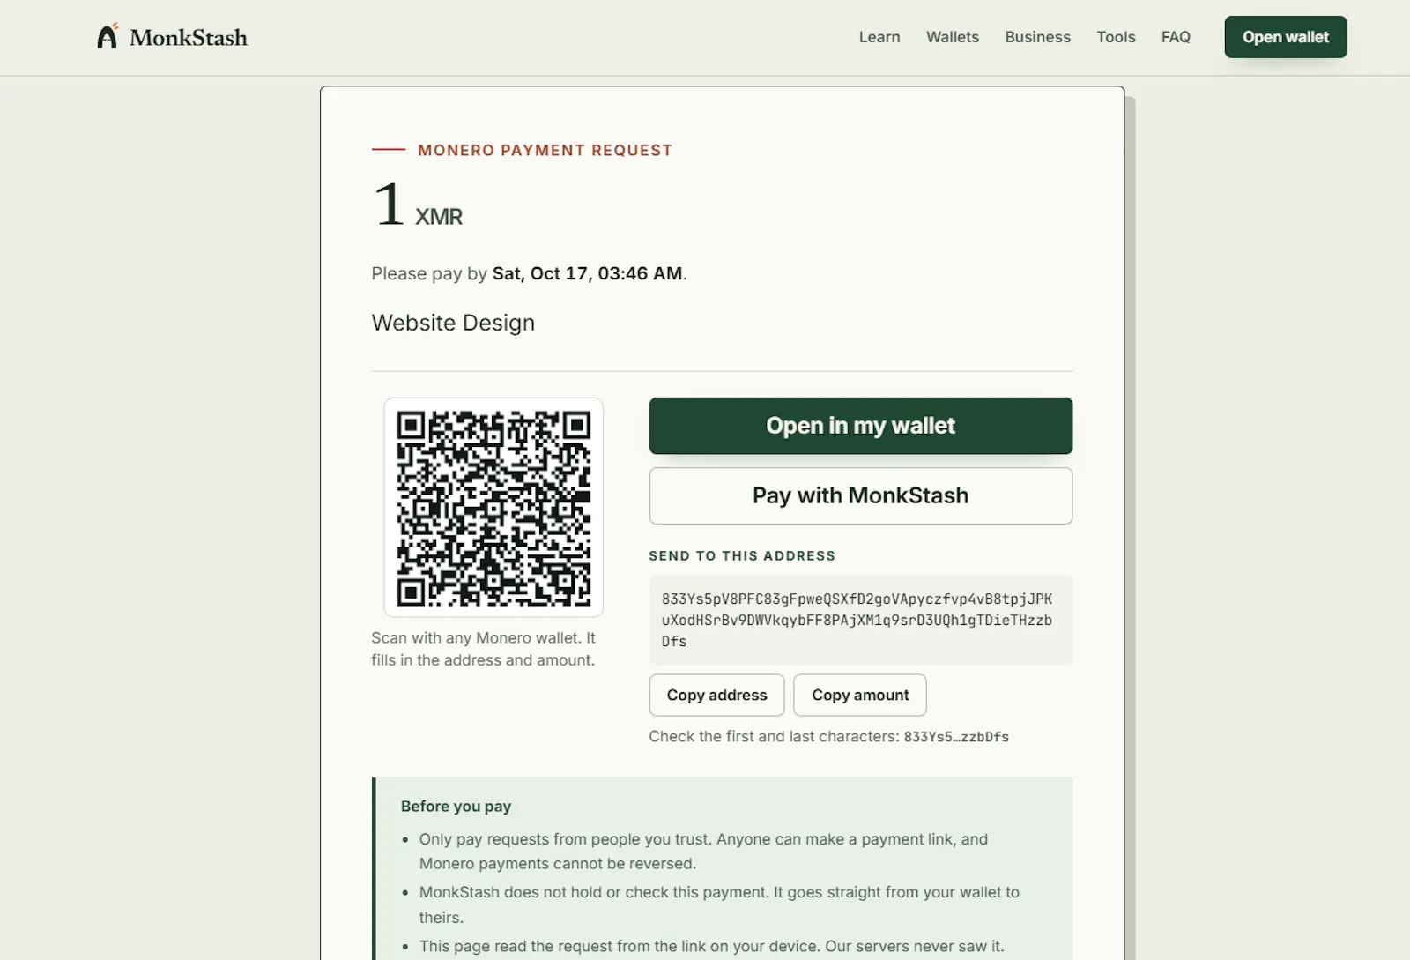Viewport: 1410px width, 960px height.
Task: Click the 1 XMR amount
Action: click(x=418, y=205)
